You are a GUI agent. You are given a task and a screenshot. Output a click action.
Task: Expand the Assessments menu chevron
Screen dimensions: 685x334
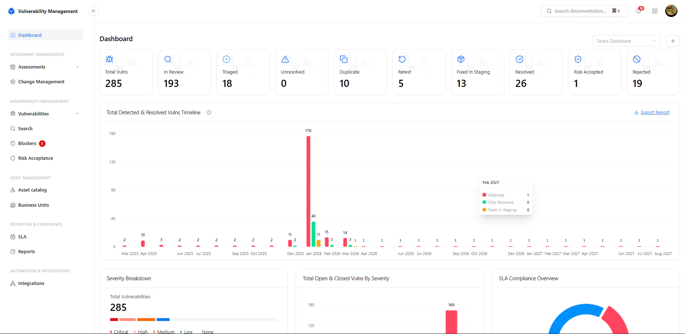tap(77, 67)
